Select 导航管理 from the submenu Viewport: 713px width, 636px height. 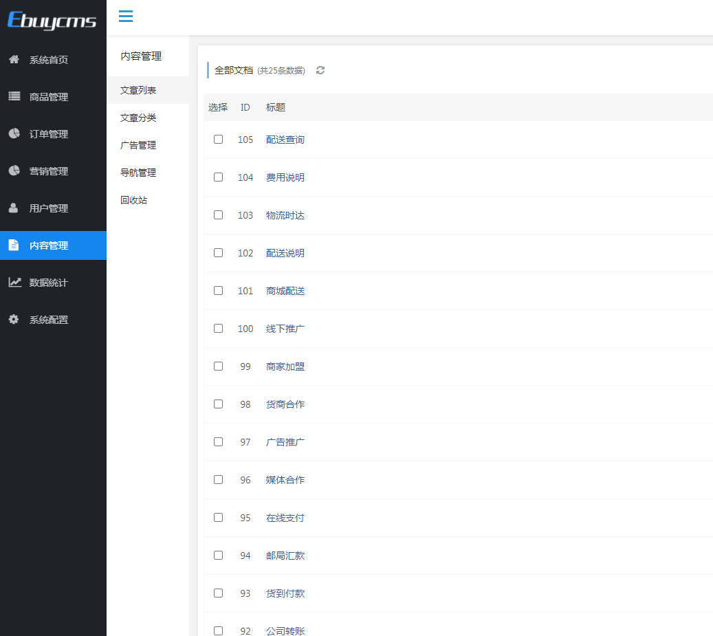click(x=138, y=173)
